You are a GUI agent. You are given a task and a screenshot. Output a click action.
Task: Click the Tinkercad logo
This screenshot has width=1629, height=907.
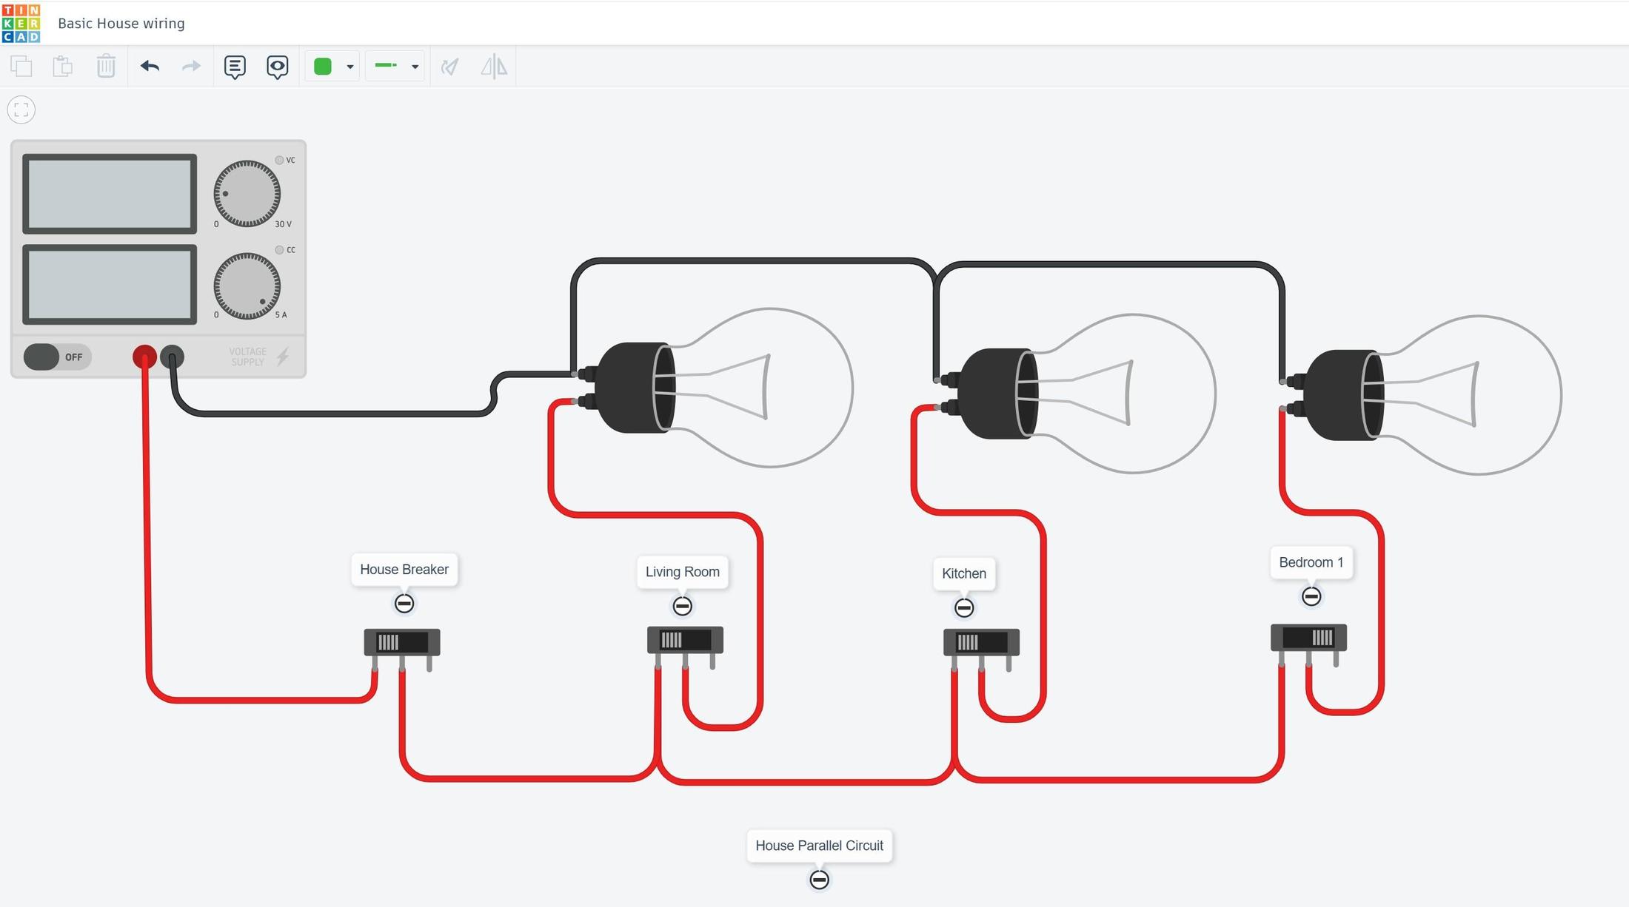(x=21, y=23)
